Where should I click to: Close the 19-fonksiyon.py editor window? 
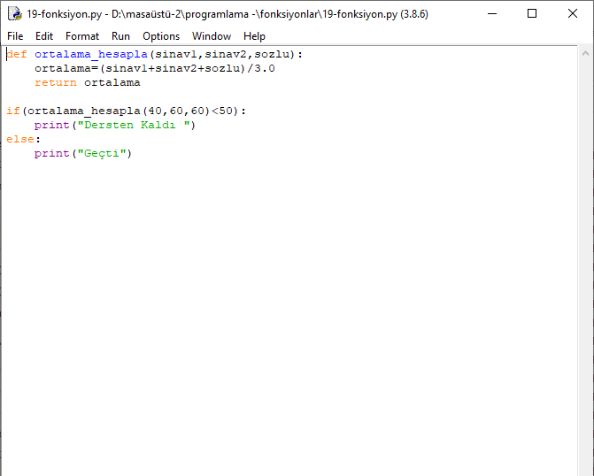572,14
